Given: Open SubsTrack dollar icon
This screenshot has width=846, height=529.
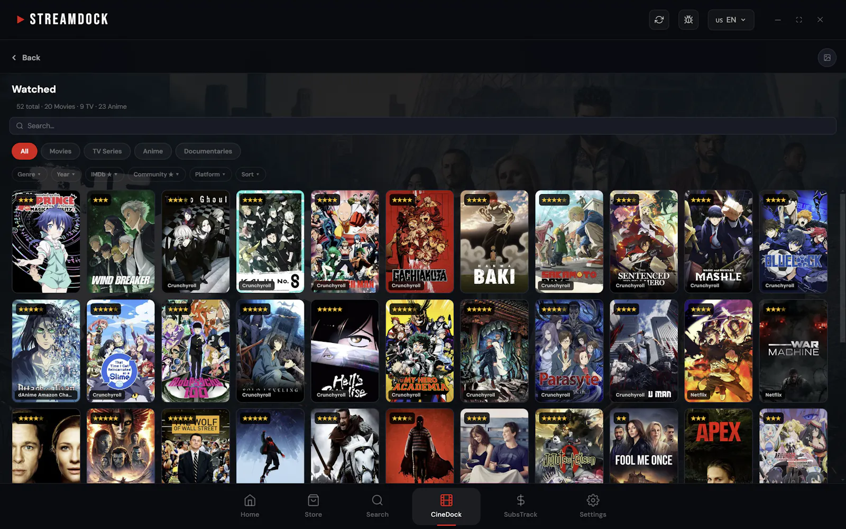Looking at the screenshot, I should coord(520,500).
